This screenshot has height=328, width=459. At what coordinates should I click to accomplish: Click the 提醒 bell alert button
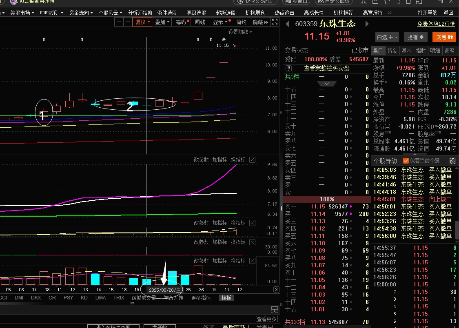(416, 37)
